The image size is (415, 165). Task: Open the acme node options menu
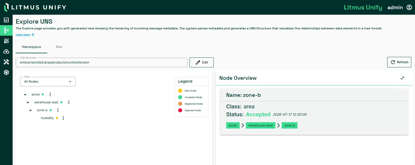coord(50,94)
